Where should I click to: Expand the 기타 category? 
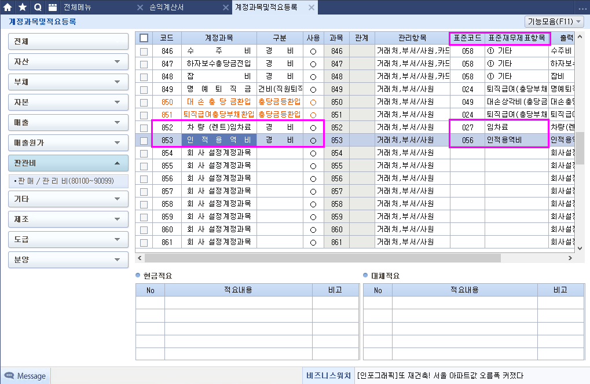[68, 199]
